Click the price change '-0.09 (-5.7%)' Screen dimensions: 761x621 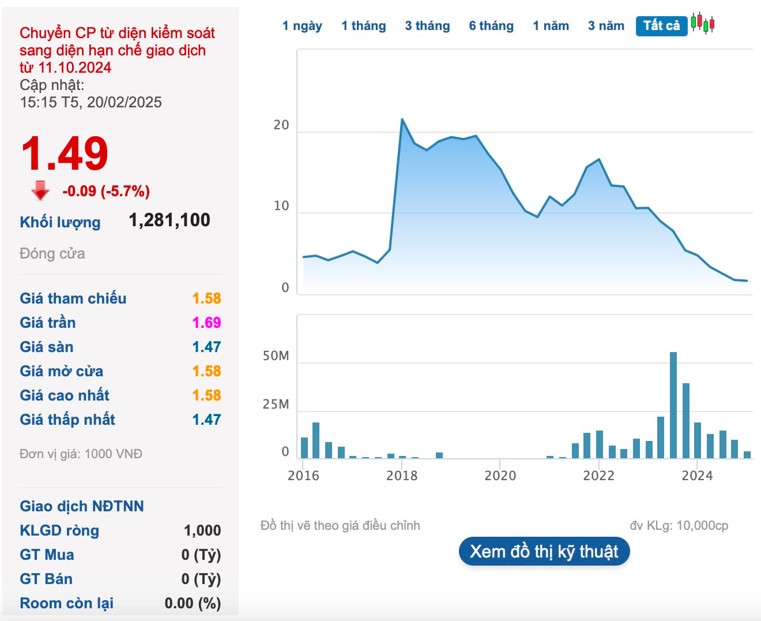[x=106, y=191]
